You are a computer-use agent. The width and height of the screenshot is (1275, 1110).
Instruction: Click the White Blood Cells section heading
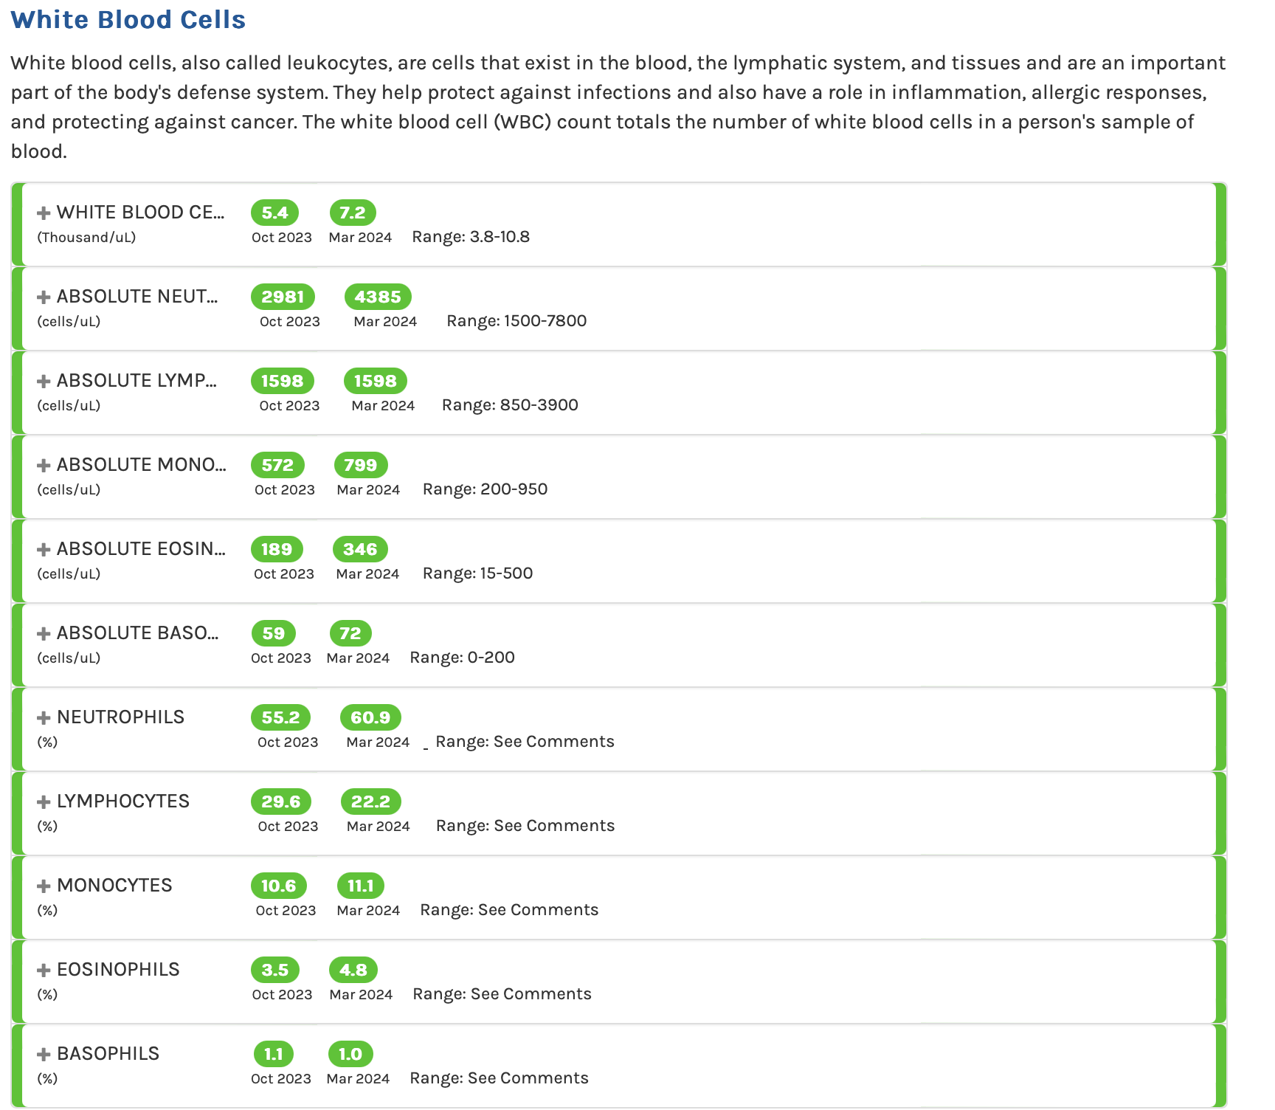[128, 20]
